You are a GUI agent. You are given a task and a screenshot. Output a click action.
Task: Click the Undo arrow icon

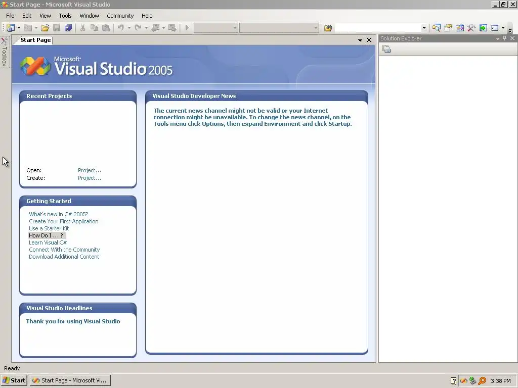click(120, 28)
